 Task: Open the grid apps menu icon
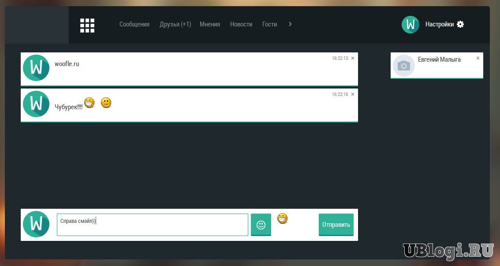click(87, 25)
